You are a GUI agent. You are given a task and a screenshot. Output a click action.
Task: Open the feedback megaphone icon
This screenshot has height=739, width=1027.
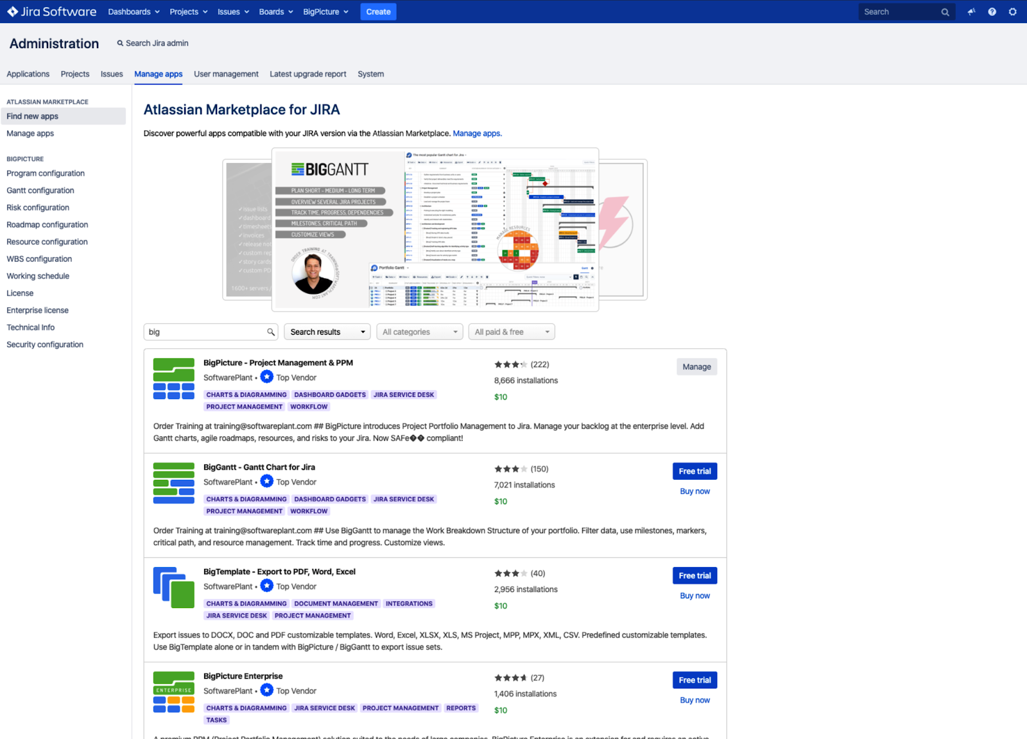[x=971, y=12]
